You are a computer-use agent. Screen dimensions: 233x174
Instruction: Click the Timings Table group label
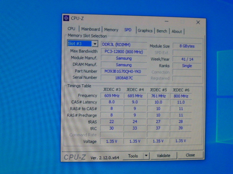tap(79, 86)
